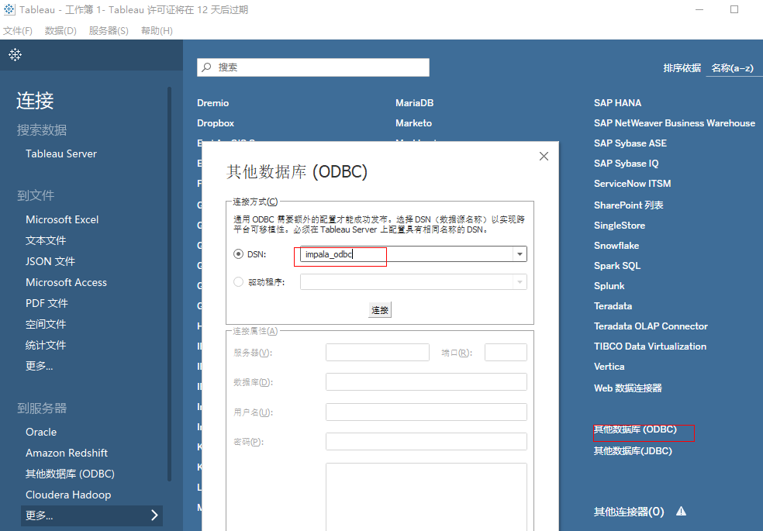Choose 统计文件 connector
The image size is (763, 531).
point(46,345)
